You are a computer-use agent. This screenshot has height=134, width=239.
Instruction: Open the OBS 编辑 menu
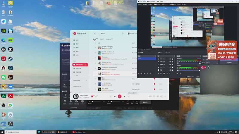145,4
